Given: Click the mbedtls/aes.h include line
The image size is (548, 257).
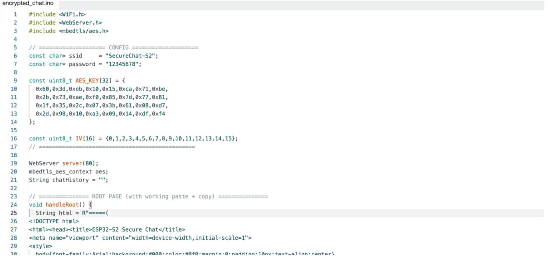Looking at the screenshot, I should (x=69, y=31).
